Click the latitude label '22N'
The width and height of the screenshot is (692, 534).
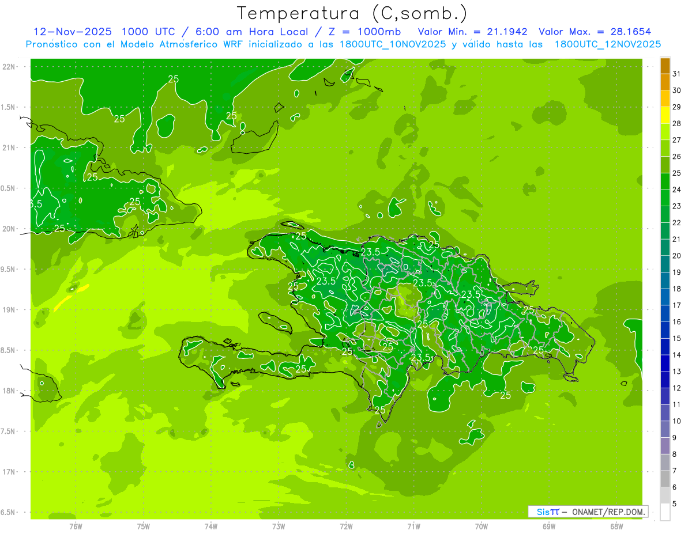click(x=10, y=66)
